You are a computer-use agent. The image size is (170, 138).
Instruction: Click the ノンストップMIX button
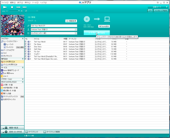[161, 11]
